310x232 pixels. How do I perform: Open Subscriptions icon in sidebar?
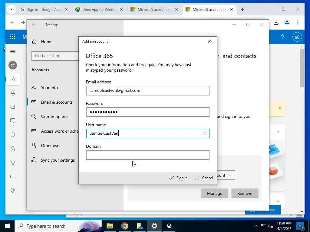pos(13,107)
